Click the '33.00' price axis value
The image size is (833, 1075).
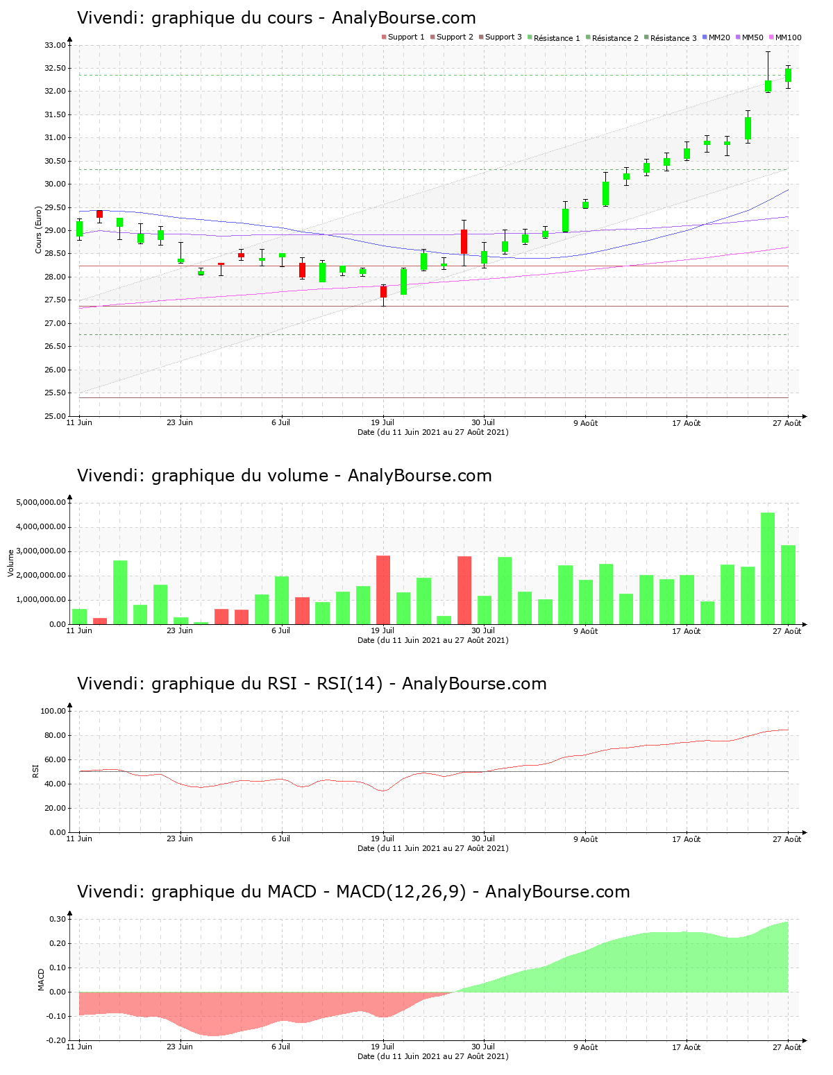55,45
